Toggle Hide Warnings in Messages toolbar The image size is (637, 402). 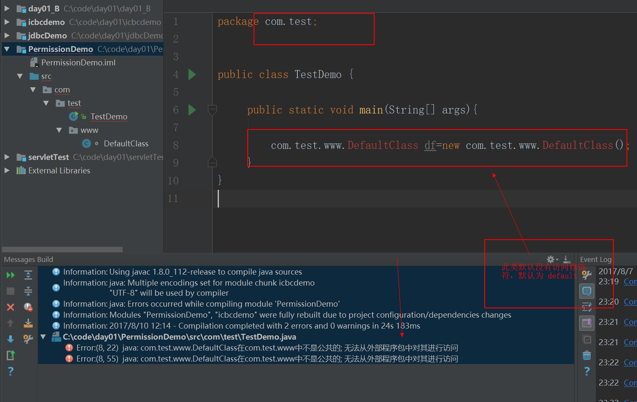pyautogui.click(x=28, y=307)
